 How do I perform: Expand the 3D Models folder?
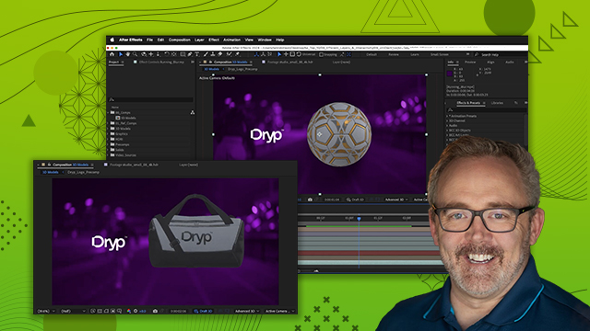108,129
